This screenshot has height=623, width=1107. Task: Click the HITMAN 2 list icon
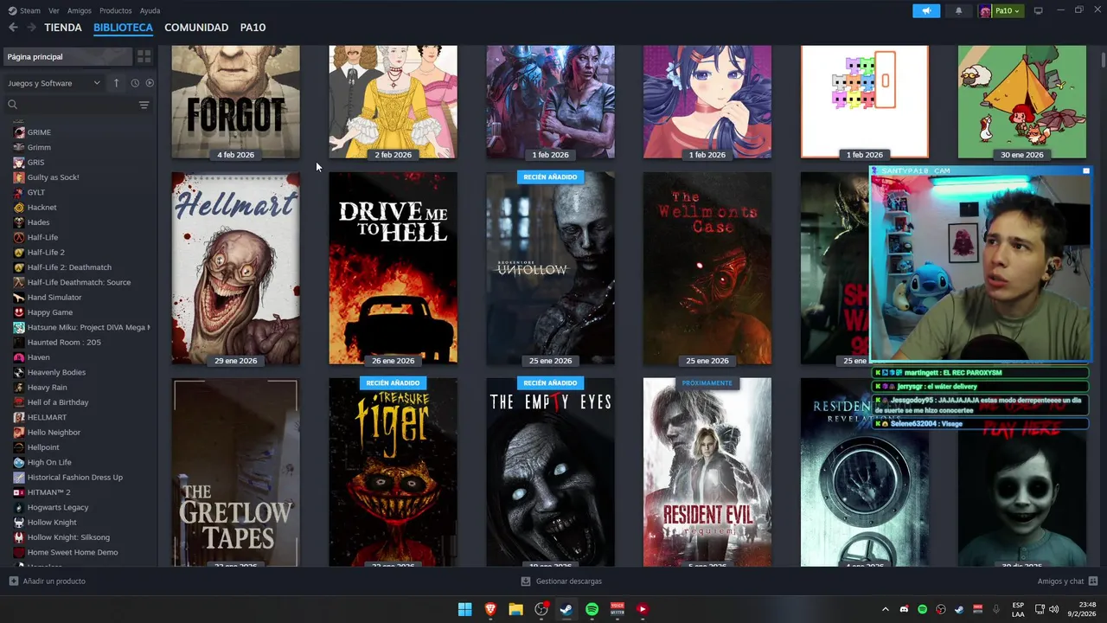[x=19, y=492]
